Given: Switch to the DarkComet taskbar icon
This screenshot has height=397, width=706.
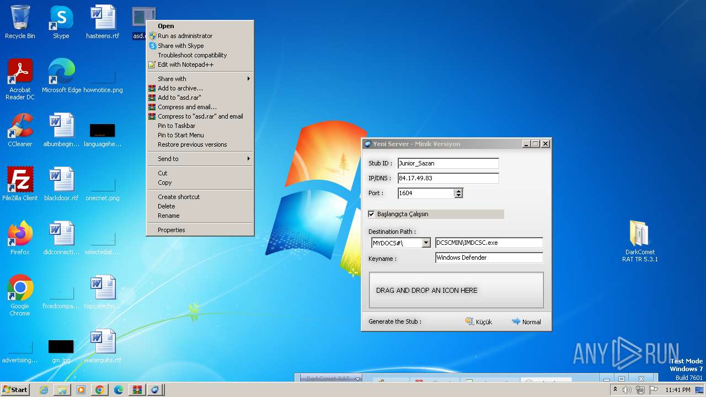Looking at the screenshot, I should coord(156,390).
